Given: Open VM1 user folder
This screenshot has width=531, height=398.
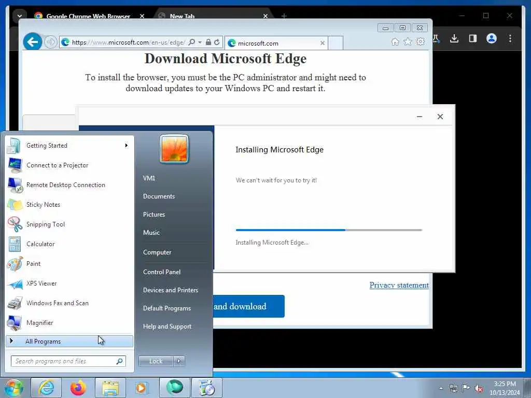Looking at the screenshot, I should click(x=149, y=178).
